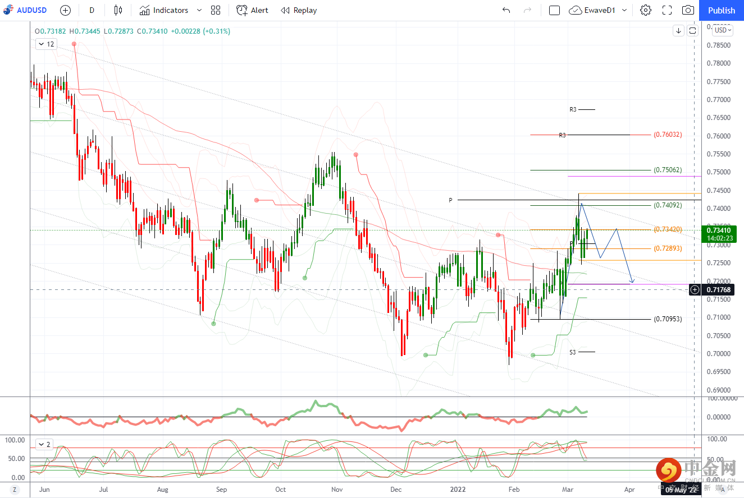Publish the chart idea

click(x=722, y=10)
